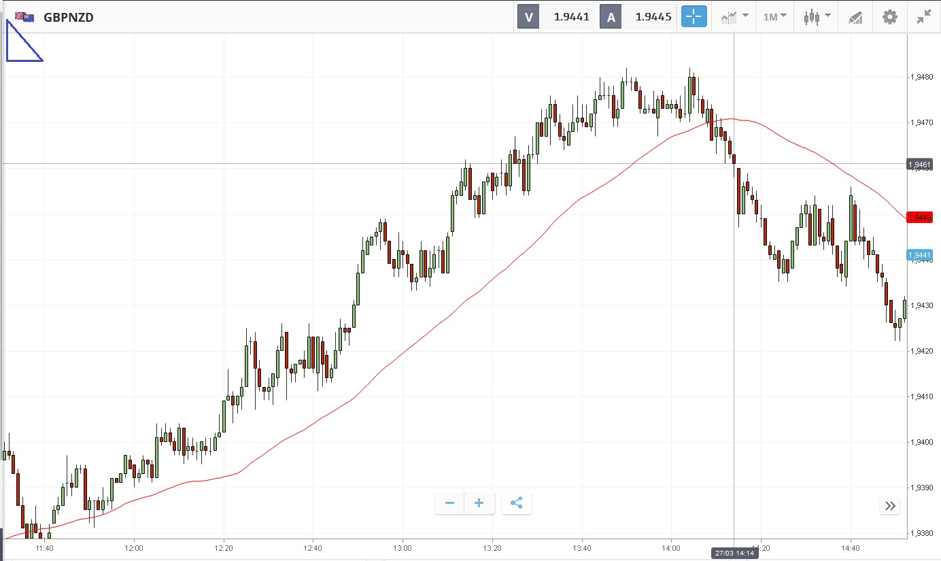Zoom out chart with minus button

(449, 503)
